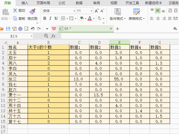The image size is (179, 134).
Task: Toggle Italic formatting
Action: coord(50,18)
